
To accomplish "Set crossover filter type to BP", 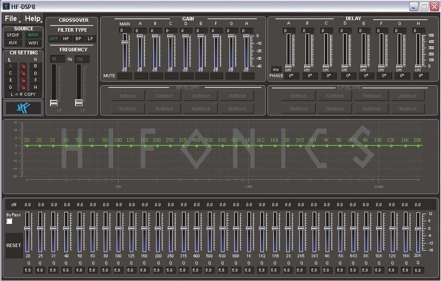I will 78,39.
